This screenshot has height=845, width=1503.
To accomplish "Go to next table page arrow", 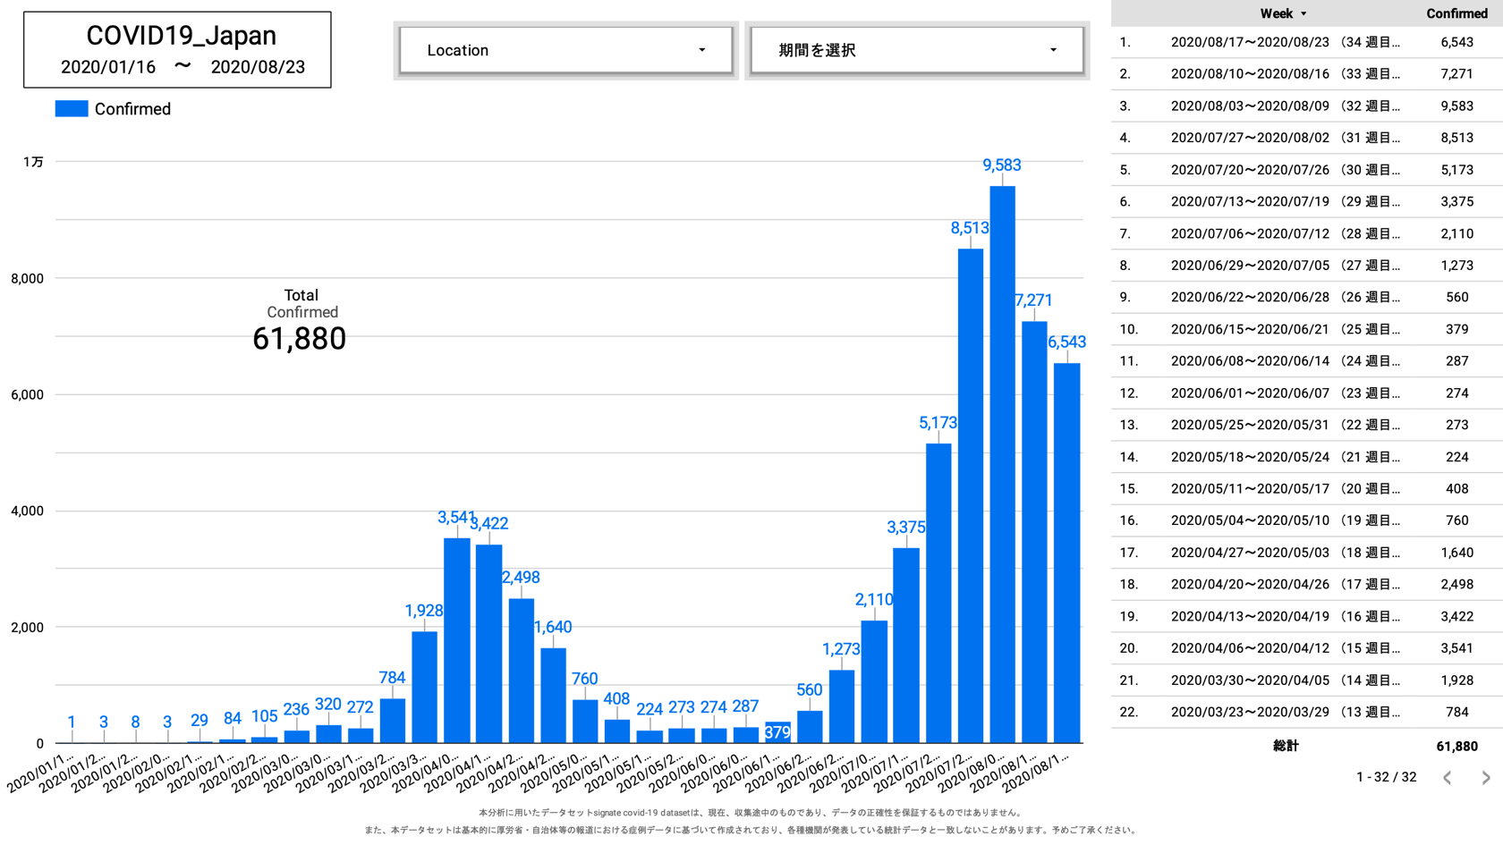I will point(1485,778).
